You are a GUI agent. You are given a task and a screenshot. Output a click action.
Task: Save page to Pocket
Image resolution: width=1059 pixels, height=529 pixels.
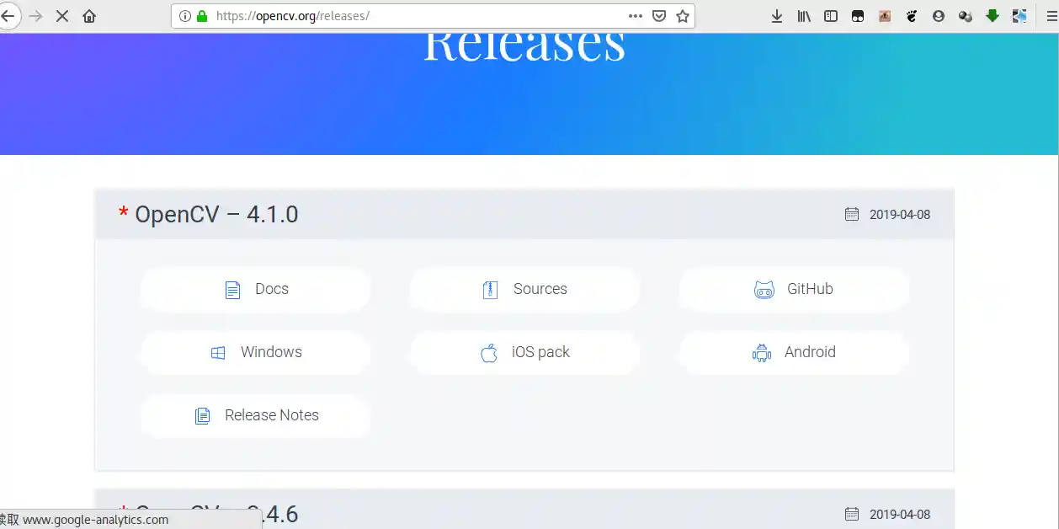tap(659, 16)
